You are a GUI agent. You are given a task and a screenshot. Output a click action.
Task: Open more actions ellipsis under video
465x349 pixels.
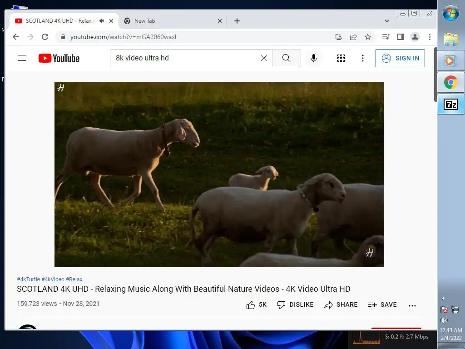coord(412,305)
